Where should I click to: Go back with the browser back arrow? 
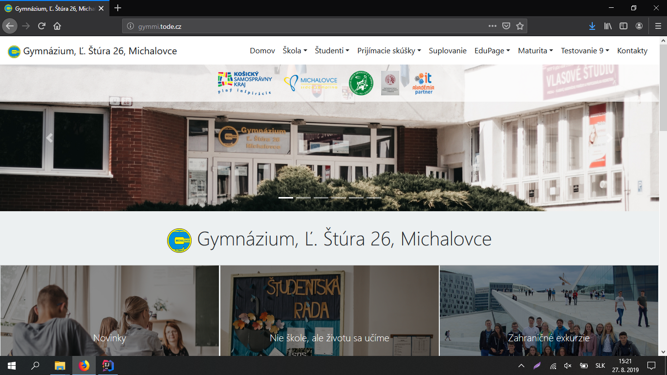tap(10, 26)
